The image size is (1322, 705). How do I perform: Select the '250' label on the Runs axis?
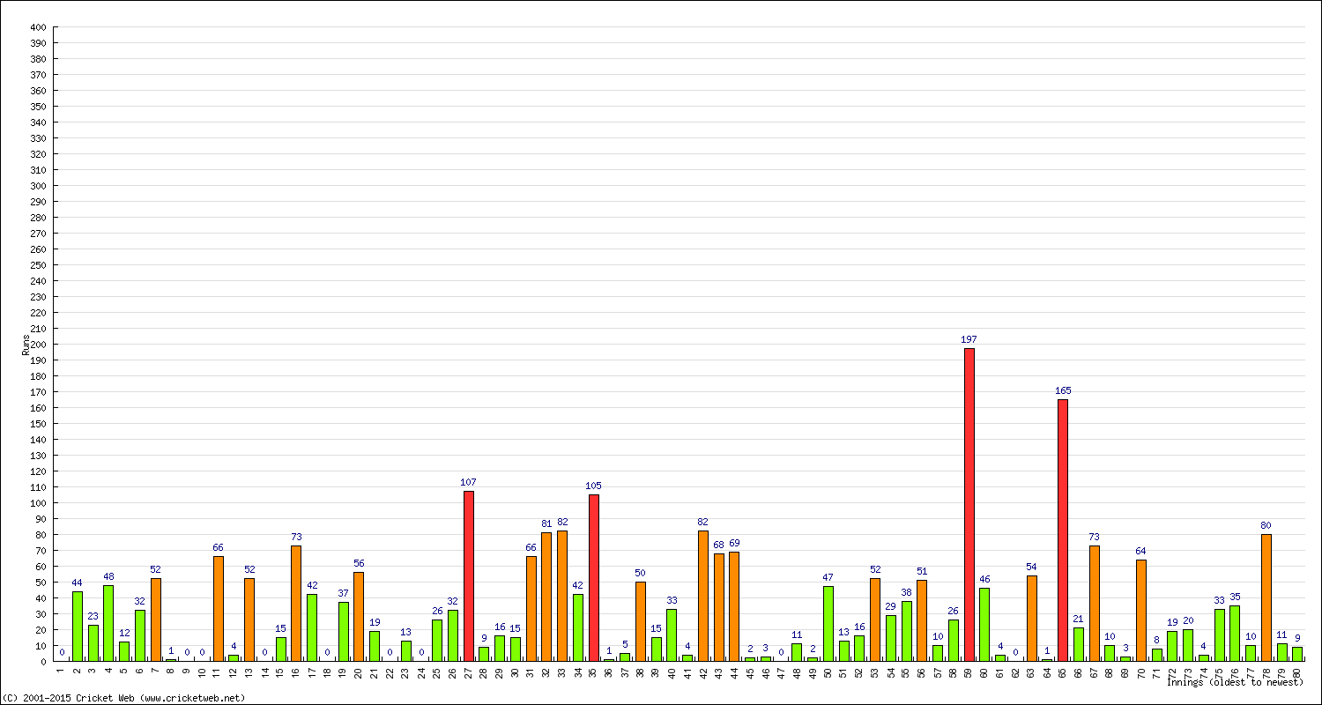coord(37,265)
